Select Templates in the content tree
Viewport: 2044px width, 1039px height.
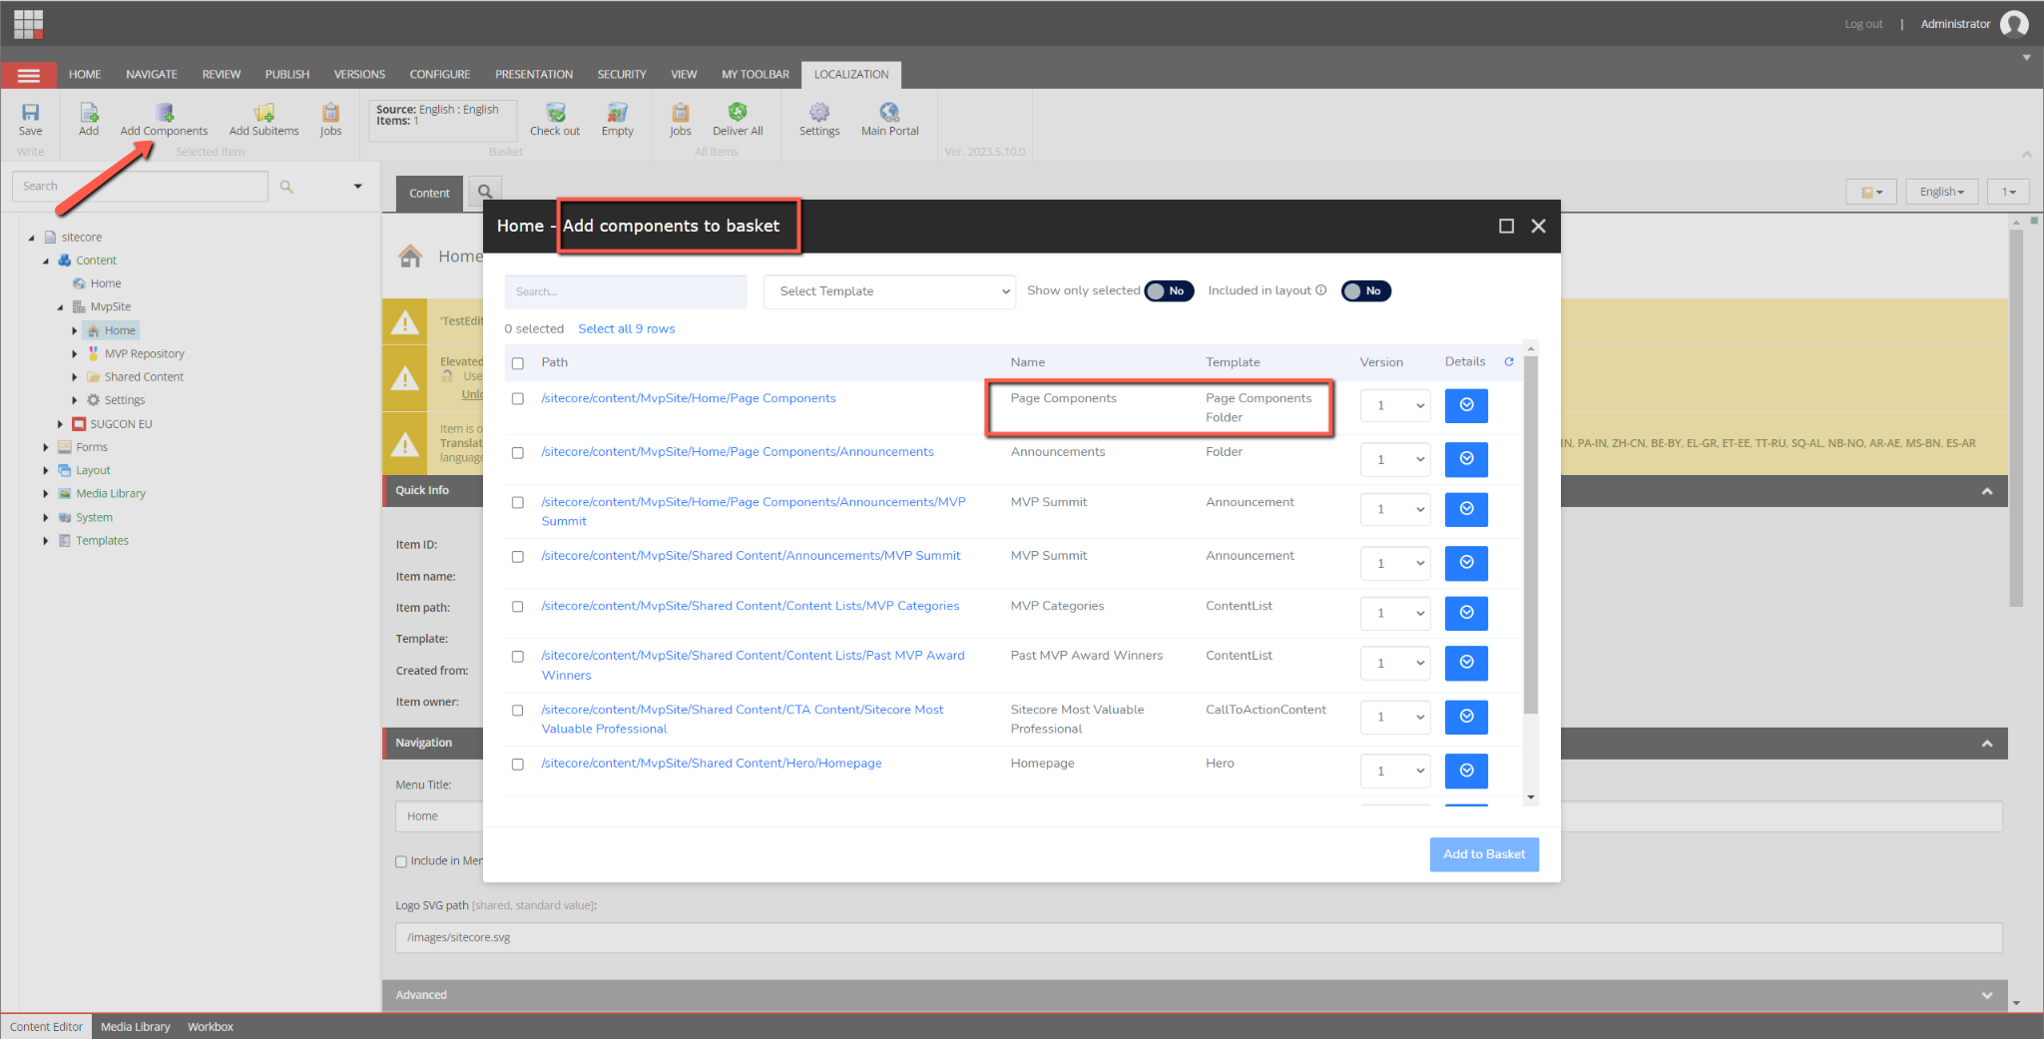[102, 541]
